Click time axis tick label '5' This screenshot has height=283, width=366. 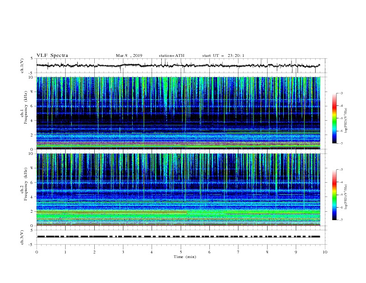point(181,252)
